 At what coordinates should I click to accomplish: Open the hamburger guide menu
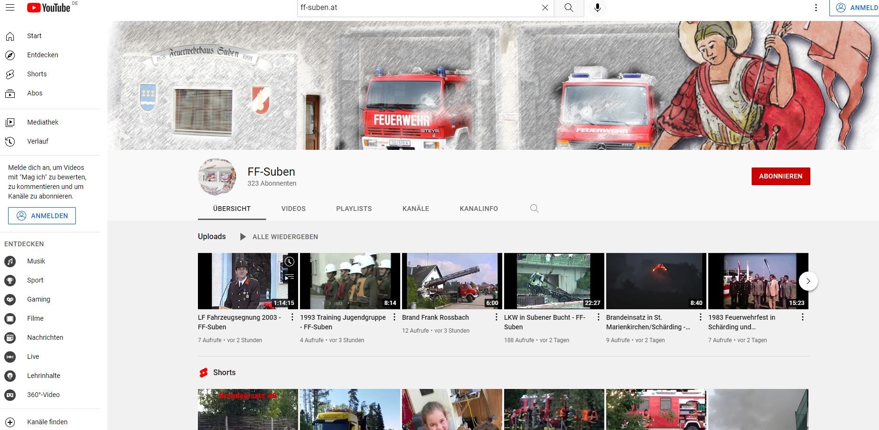[10, 8]
